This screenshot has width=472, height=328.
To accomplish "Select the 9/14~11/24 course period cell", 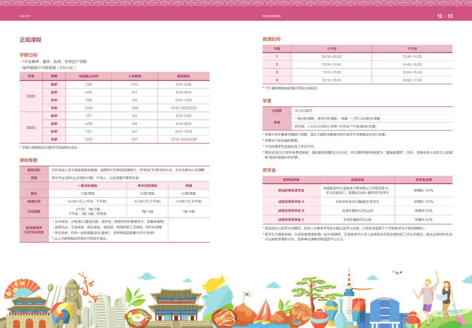I will click(x=183, y=100).
